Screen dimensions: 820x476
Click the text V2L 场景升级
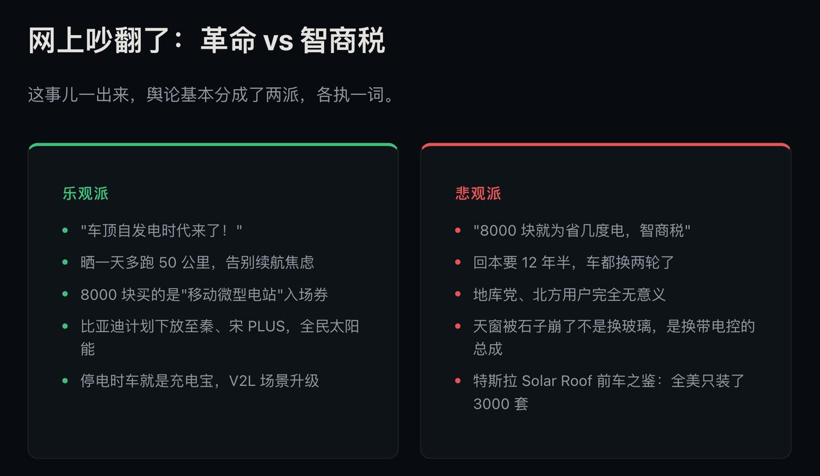pyautogui.click(x=279, y=381)
